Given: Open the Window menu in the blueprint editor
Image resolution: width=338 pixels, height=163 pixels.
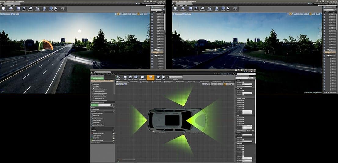Looking at the screenshot, I should tap(113, 74).
